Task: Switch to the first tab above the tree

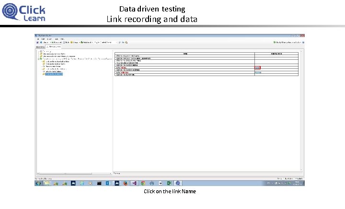Action: [x=40, y=47]
